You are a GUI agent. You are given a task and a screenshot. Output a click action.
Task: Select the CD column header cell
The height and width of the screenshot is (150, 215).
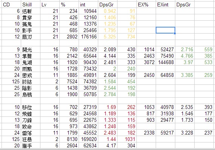11,5
